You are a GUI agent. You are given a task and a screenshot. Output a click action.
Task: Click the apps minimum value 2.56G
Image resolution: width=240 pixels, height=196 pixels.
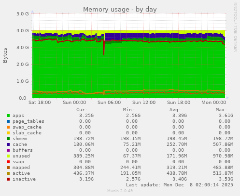(133, 116)
